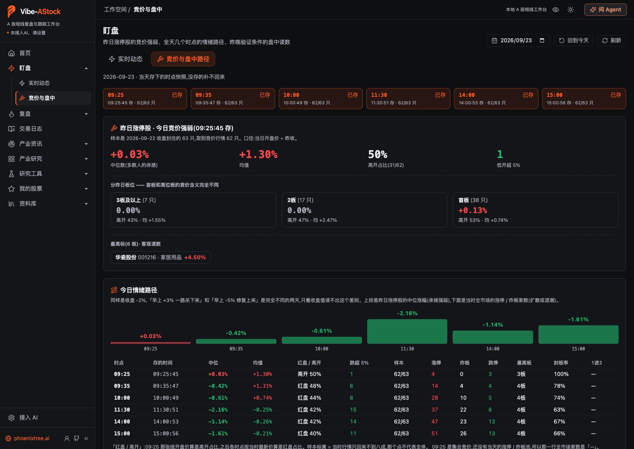The image size is (634, 449).
Task: Click the 刷新 refresh button
Action: pos(612,40)
